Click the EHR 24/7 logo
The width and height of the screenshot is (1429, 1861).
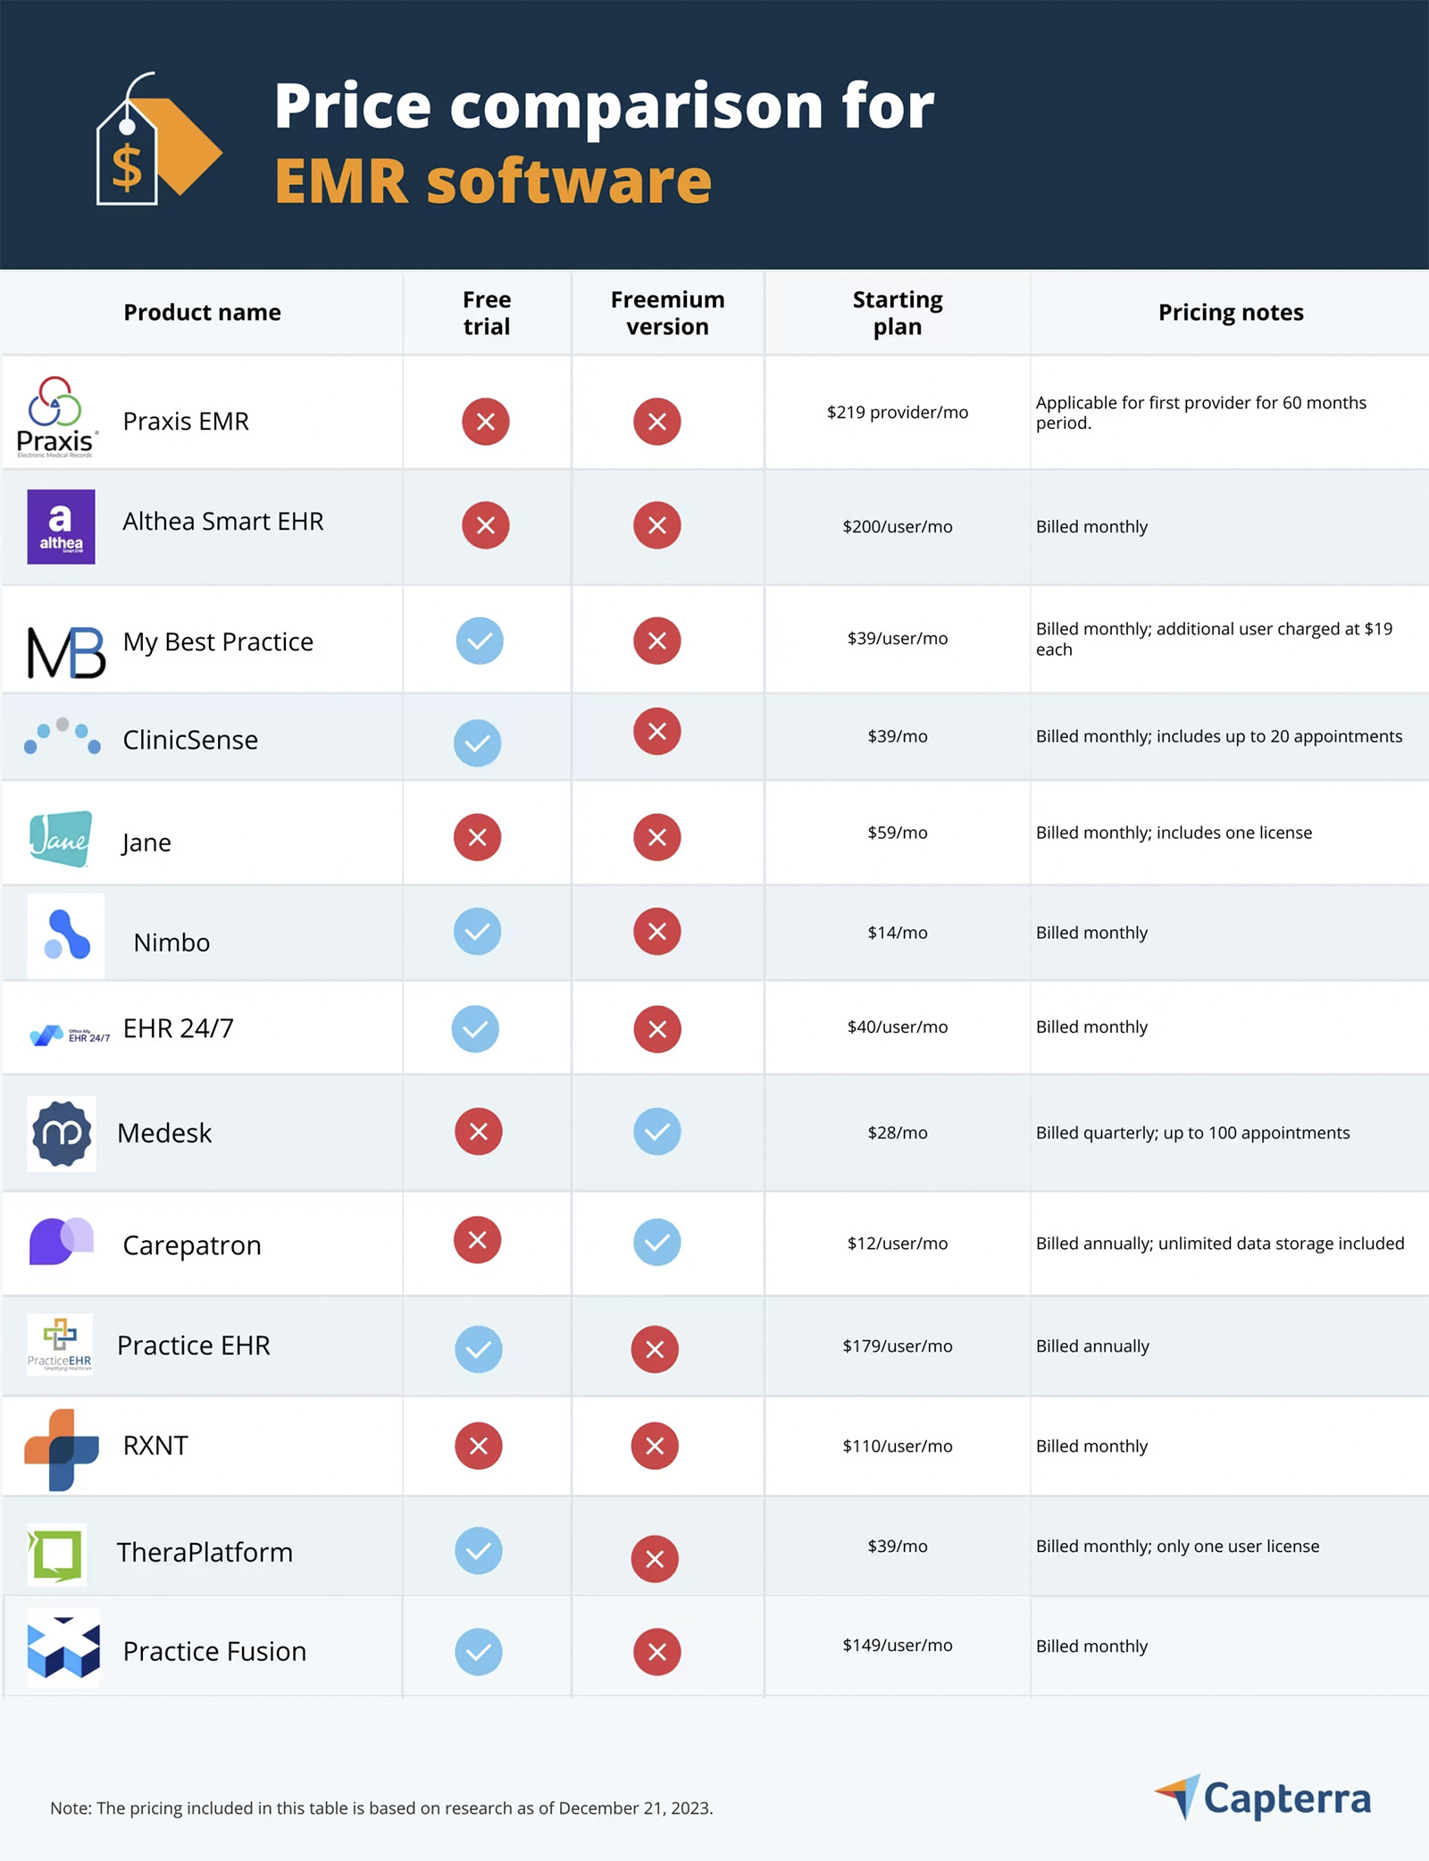coord(70,1035)
